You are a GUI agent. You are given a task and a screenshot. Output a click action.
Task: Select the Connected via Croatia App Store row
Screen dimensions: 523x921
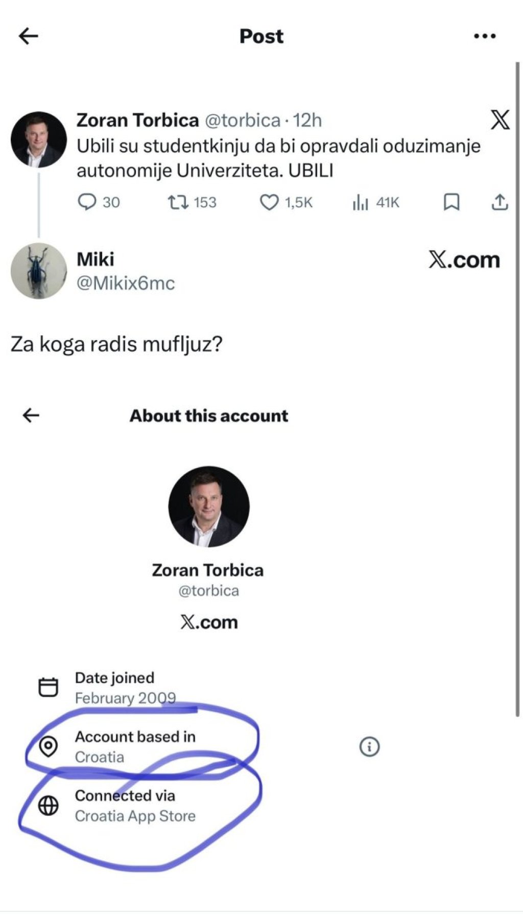point(135,806)
